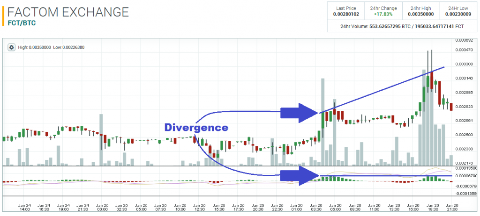Click the FACTOM EXCHANGE heading
The width and height of the screenshot is (480, 216).
pos(68,12)
